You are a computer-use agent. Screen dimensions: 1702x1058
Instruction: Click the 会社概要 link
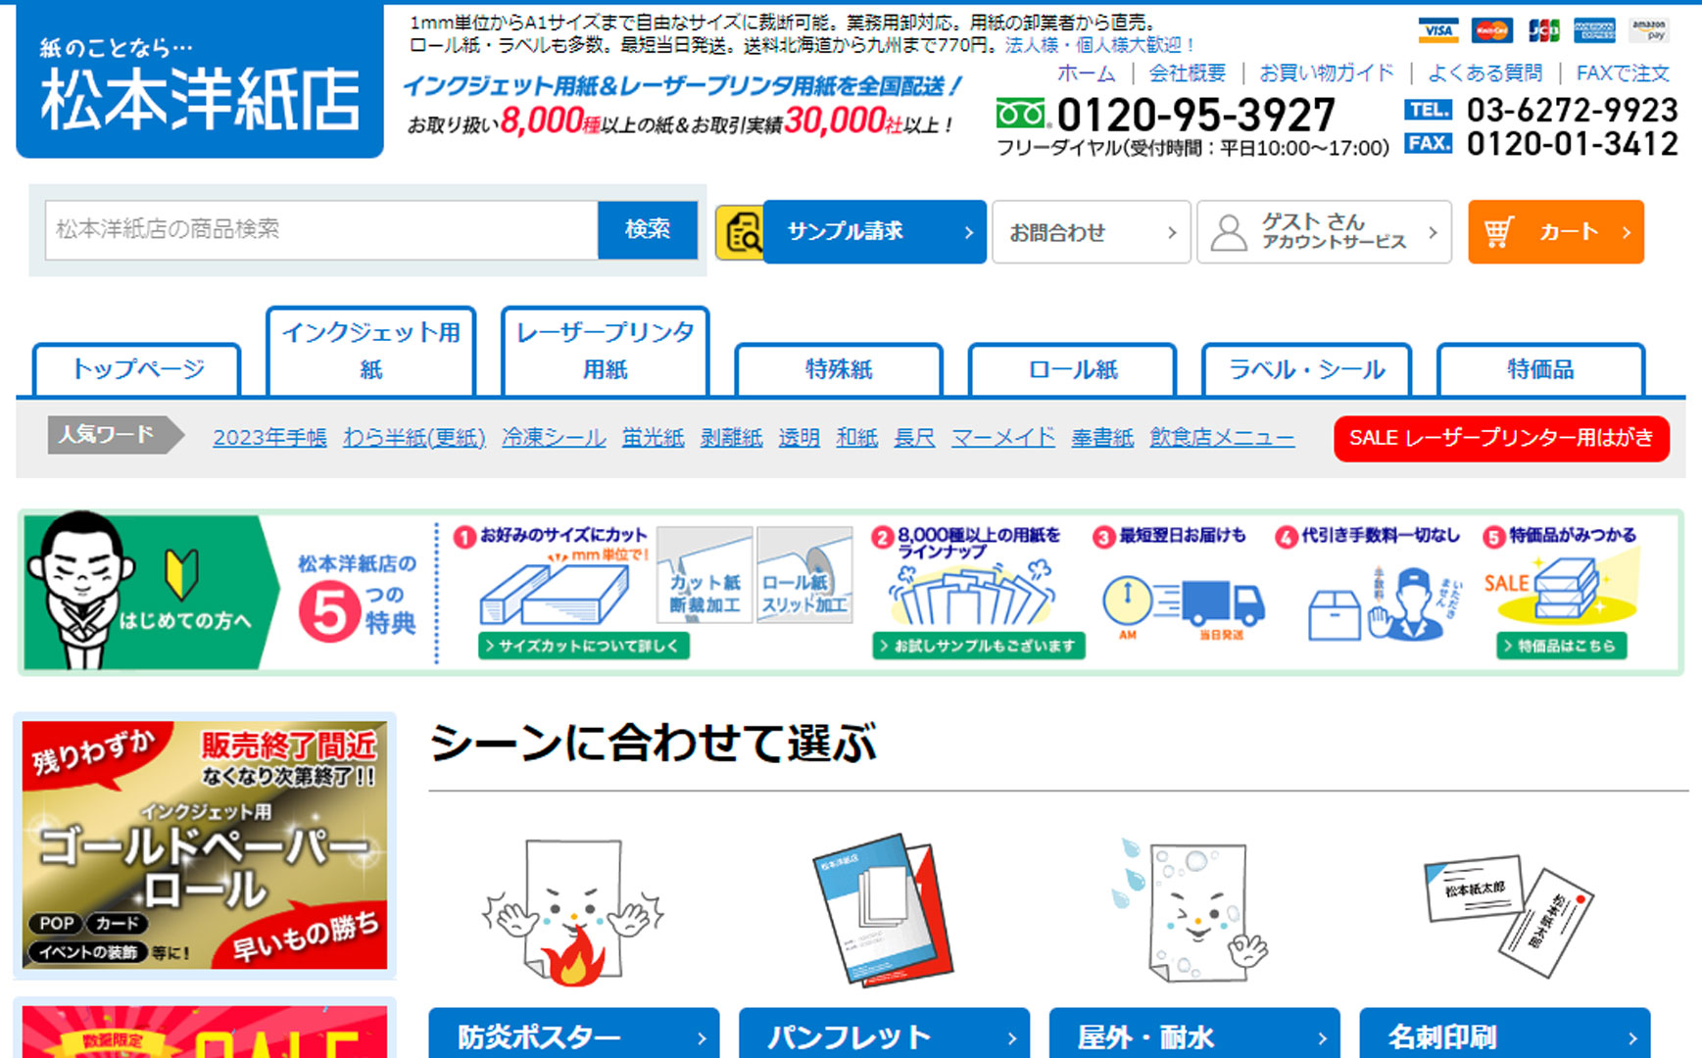(x=1188, y=73)
